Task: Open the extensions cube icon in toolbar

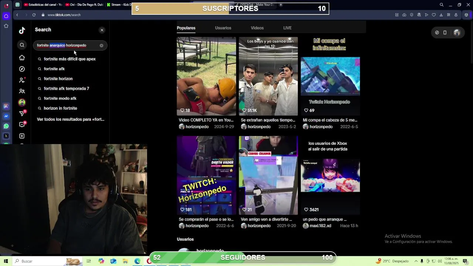Action: click(x=466, y=15)
